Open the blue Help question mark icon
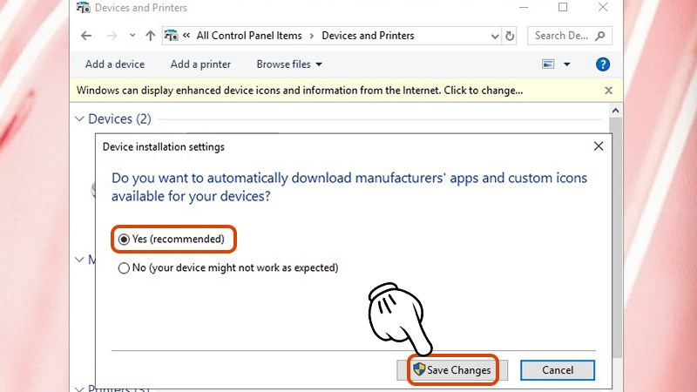 pos(602,64)
